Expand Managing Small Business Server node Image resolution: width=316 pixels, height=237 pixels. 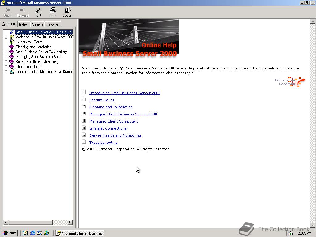click(6, 57)
